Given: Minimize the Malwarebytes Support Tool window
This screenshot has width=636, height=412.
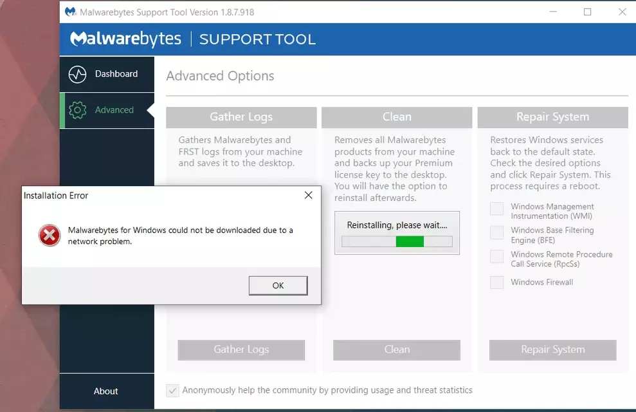Looking at the screenshot, I should tap(553, 12).
